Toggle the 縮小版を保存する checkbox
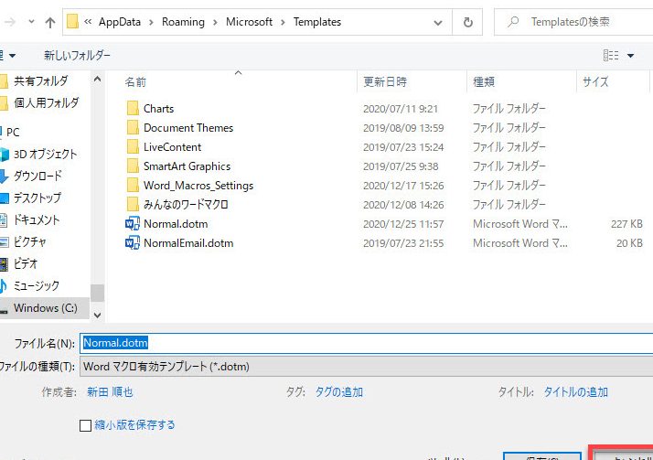Viewport: 653px width, 460px height. 85,425
